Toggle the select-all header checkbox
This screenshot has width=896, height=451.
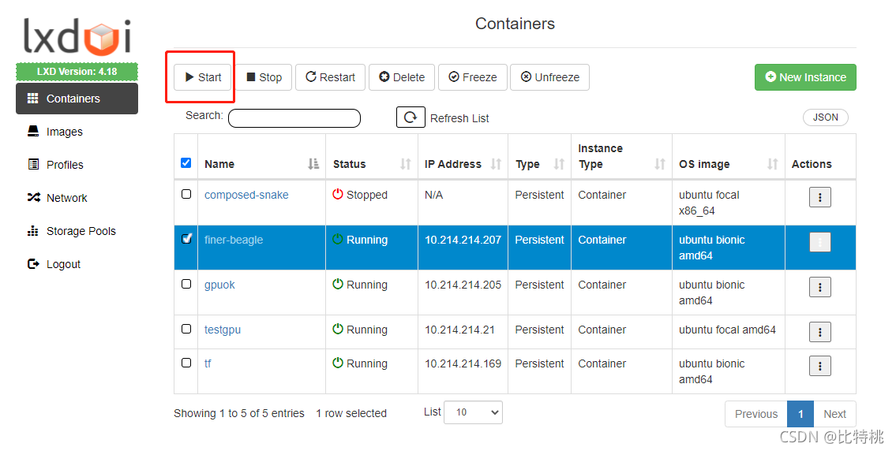tap(186, 162)
